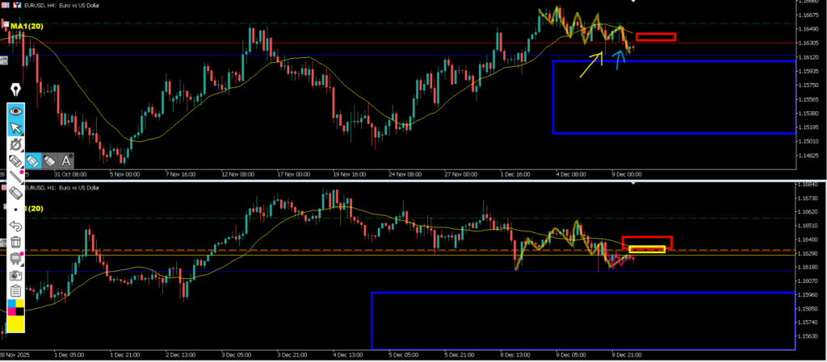Choose the cyan color swatch
The width and height of the screenshot is (827, 362).
11,304
